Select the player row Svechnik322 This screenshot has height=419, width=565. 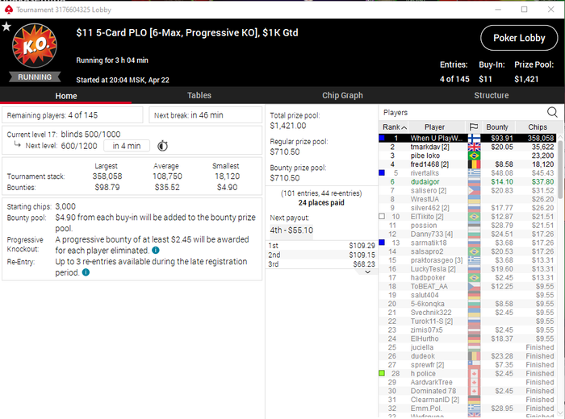point(467,313)
